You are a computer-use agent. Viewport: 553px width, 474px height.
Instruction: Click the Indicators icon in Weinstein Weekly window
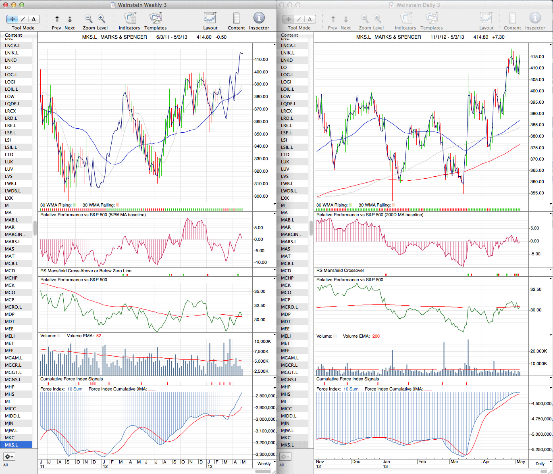point(129,19)
